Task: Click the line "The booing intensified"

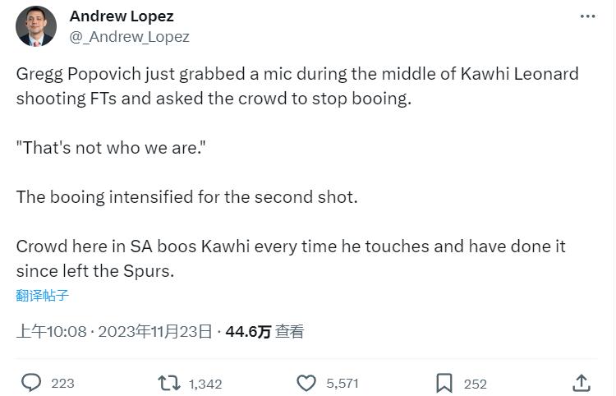Action: pyautogui.click(x=187, y=197)
